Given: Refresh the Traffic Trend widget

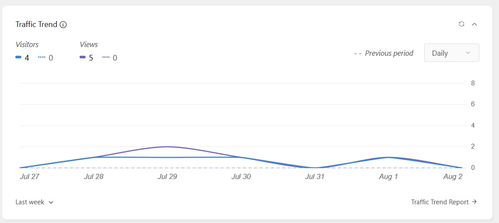Looking at the screenshot, I should click(x=461, y=24).
